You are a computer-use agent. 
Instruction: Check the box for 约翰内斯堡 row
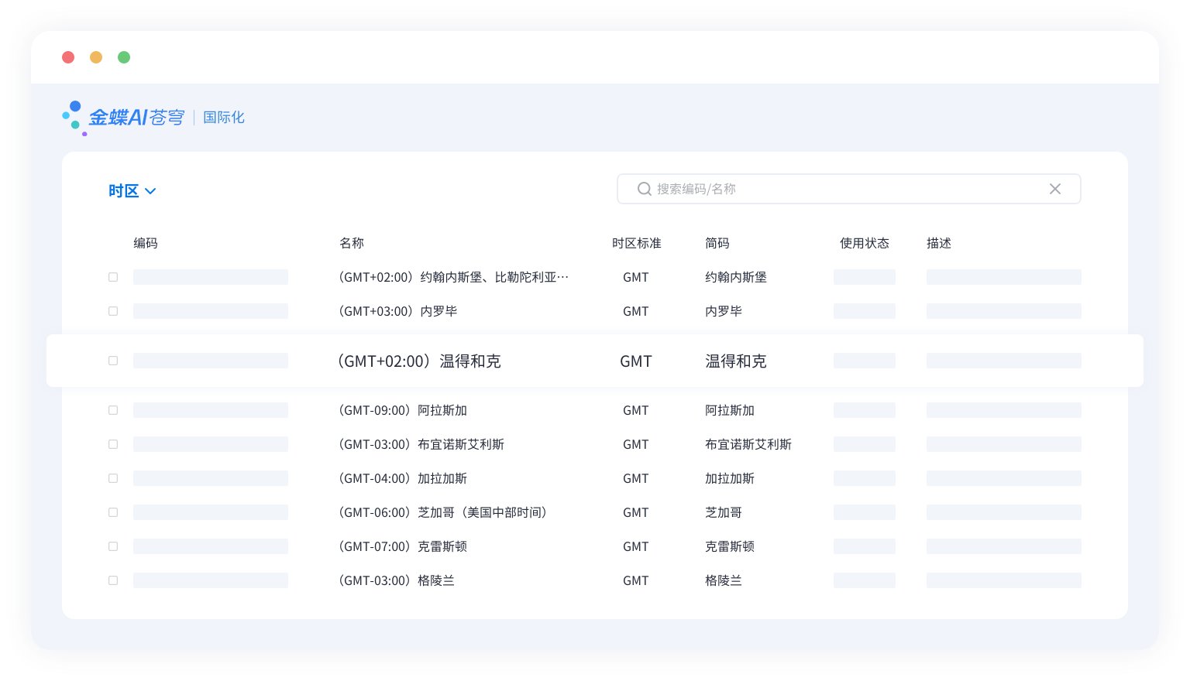pos(113,277)
